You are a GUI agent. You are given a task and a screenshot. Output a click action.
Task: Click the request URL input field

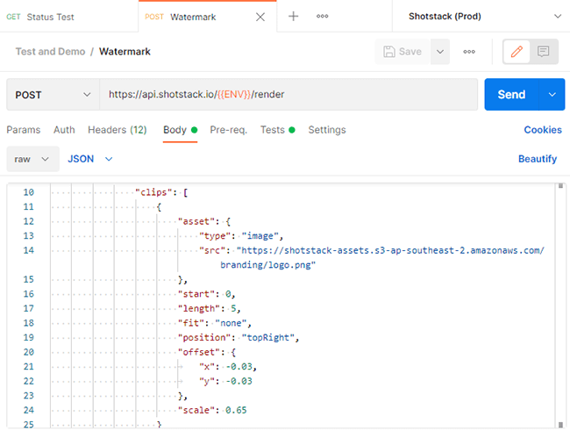288,95
